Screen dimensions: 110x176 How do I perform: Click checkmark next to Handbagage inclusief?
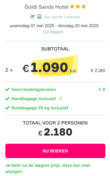[x=7, y=99]
